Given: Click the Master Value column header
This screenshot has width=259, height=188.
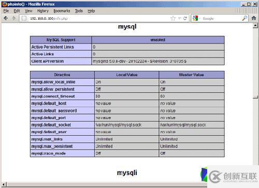Looking at the screenshot, I should [192, 75].
